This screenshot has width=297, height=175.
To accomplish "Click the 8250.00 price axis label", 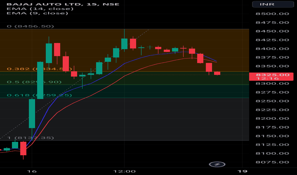I will click(x=272, y=101).
